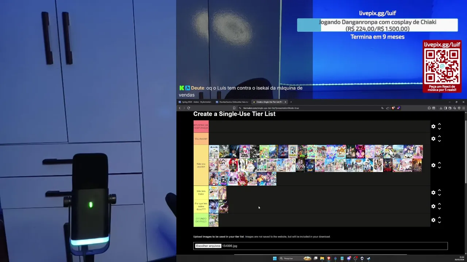Click the Create a Single-Use Tier List heading
The image size is (467, 262).
pyautogui.click(x=234, y=114)
